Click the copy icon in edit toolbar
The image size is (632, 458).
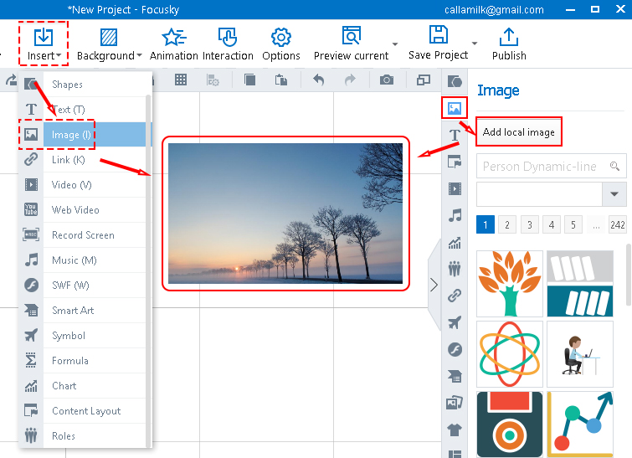(250, 80)
